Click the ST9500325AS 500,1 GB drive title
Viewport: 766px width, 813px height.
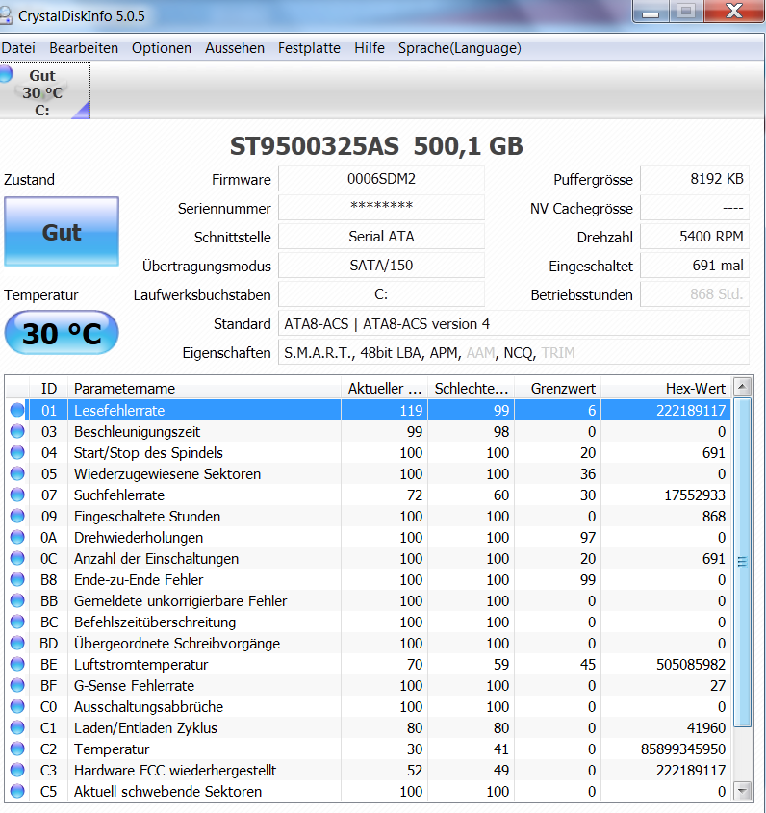pos(376,146)
